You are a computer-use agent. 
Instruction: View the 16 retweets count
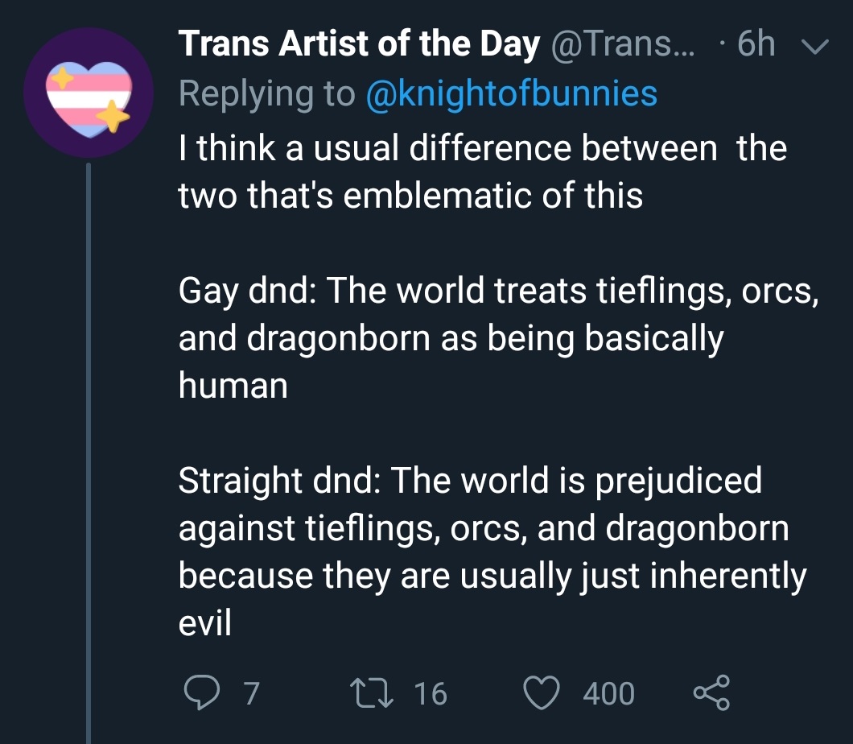[431, 693]
